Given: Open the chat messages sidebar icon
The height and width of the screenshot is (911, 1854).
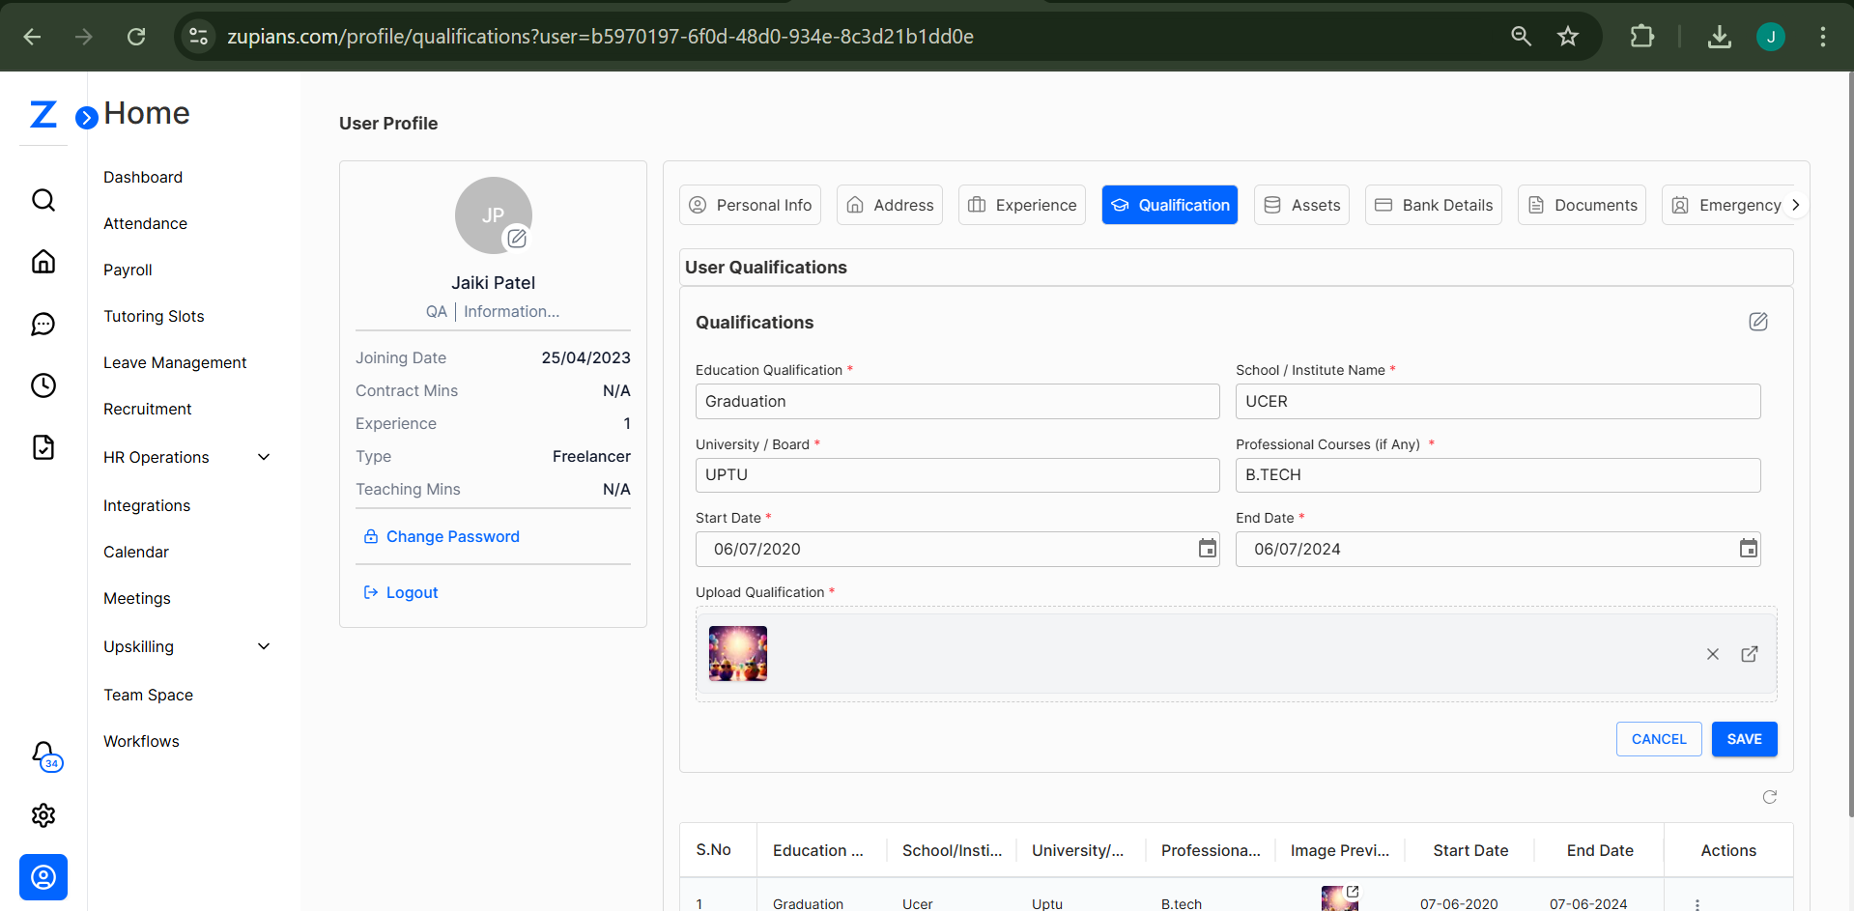Looking at the screenshot, I should click(43, 324).
